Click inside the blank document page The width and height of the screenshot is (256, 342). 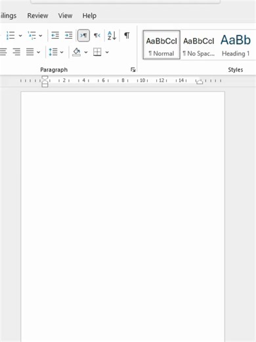(123, 216)
